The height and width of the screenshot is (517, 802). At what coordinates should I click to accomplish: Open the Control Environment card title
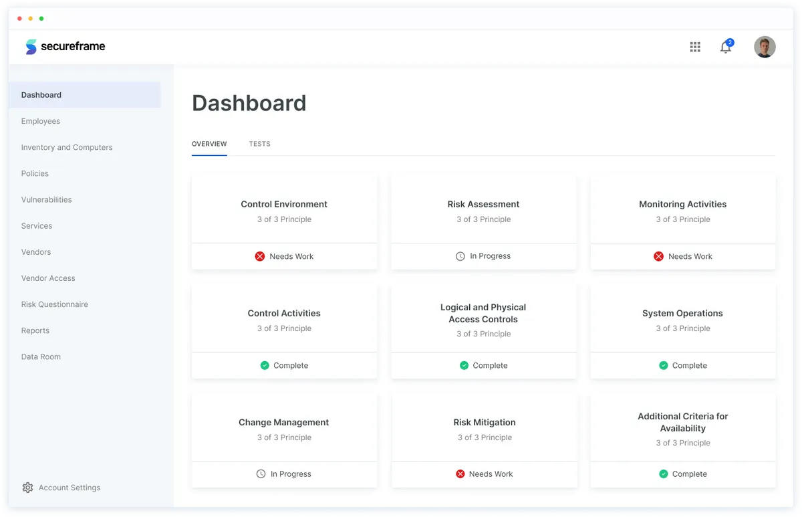(x=284, y=204)
